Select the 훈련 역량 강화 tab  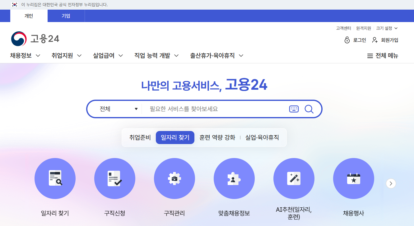point(217,138)
